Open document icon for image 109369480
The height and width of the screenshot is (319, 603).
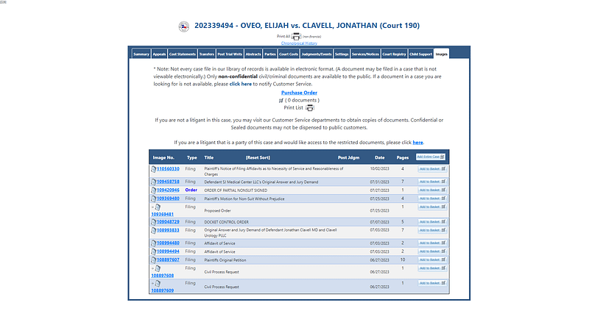153,199
